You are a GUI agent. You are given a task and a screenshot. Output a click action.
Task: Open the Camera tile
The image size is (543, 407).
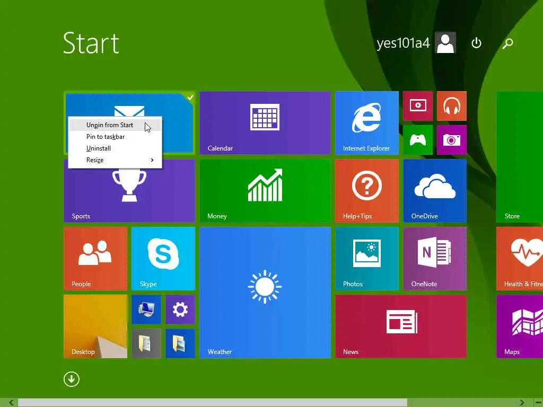[x=452, y=140]
